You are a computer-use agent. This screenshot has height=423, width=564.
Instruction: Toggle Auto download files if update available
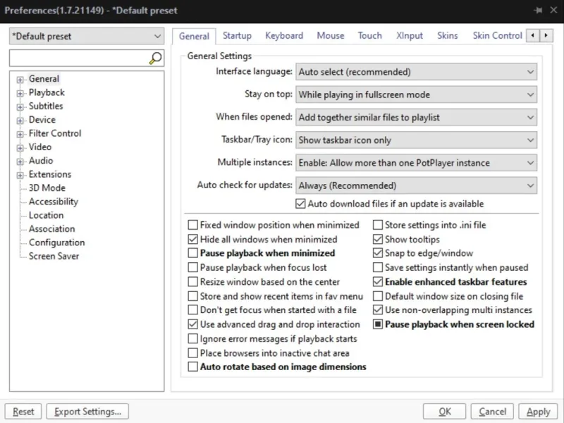click(301, 204)
